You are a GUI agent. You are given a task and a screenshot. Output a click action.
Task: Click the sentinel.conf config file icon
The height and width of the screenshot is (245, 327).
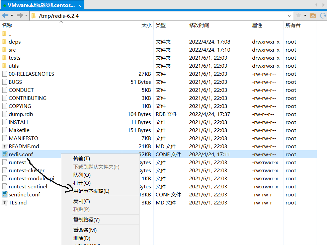point(5,194)
